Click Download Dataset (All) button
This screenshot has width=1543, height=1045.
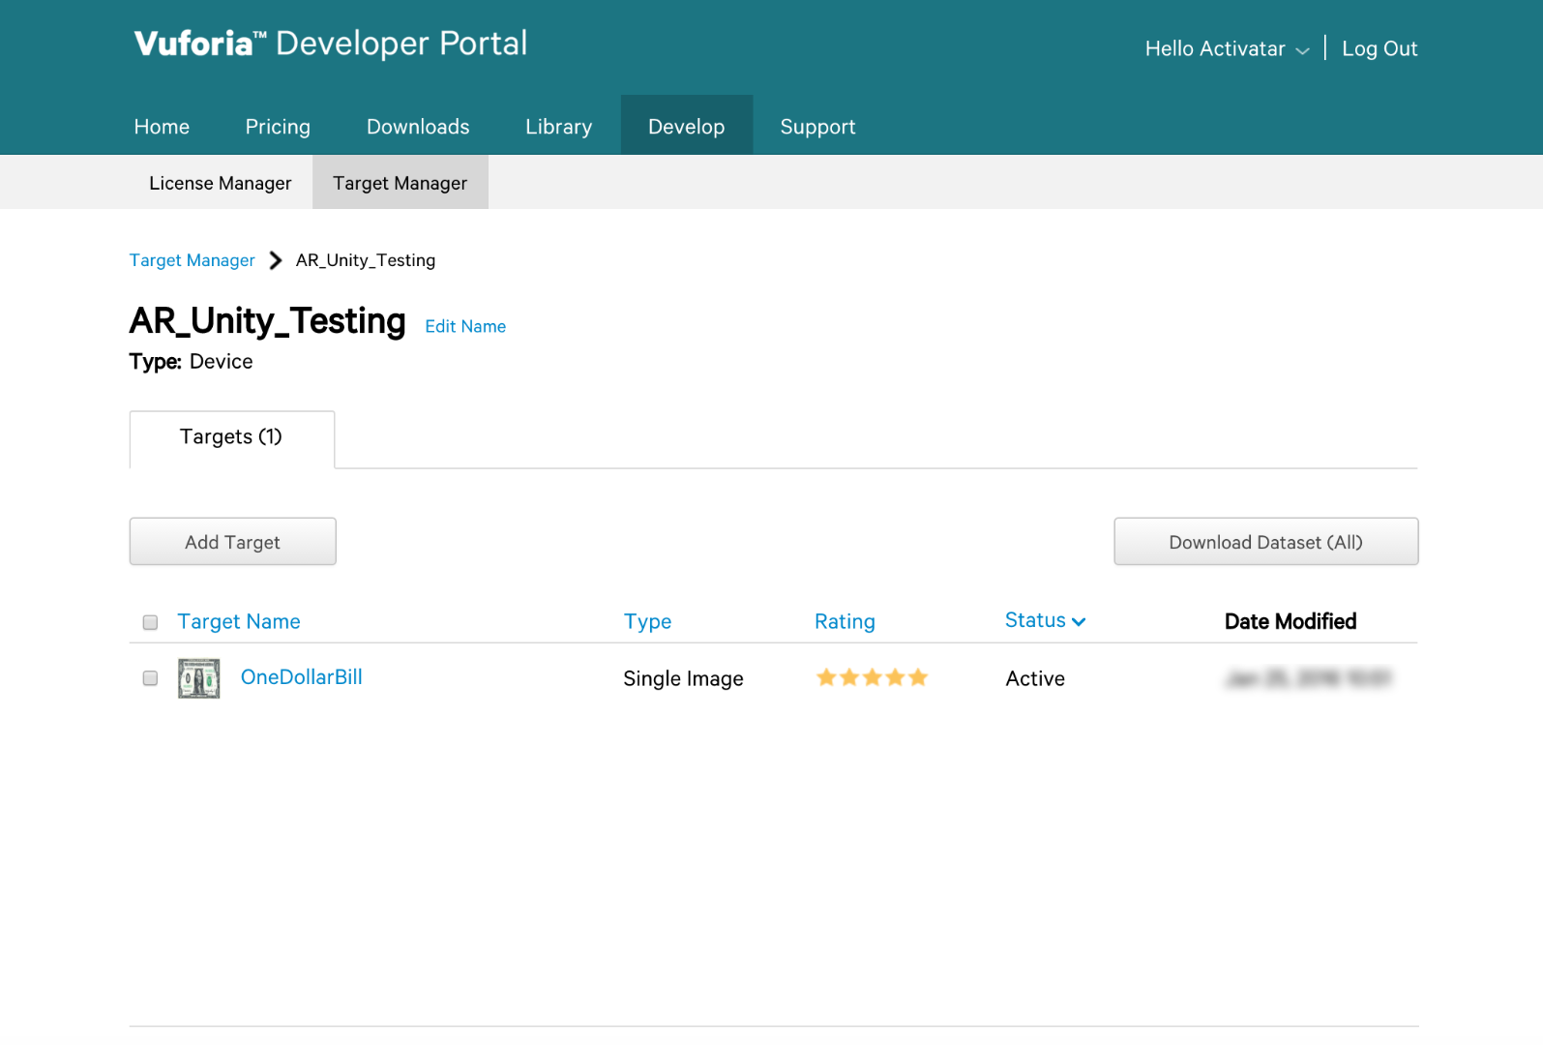point(1265,542)
